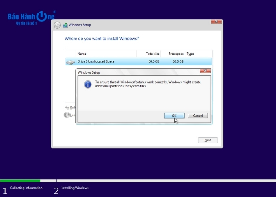Screen dimensions: 276x197
Task: Cancel the additional partitions dialog
Action: pos(198,115)
